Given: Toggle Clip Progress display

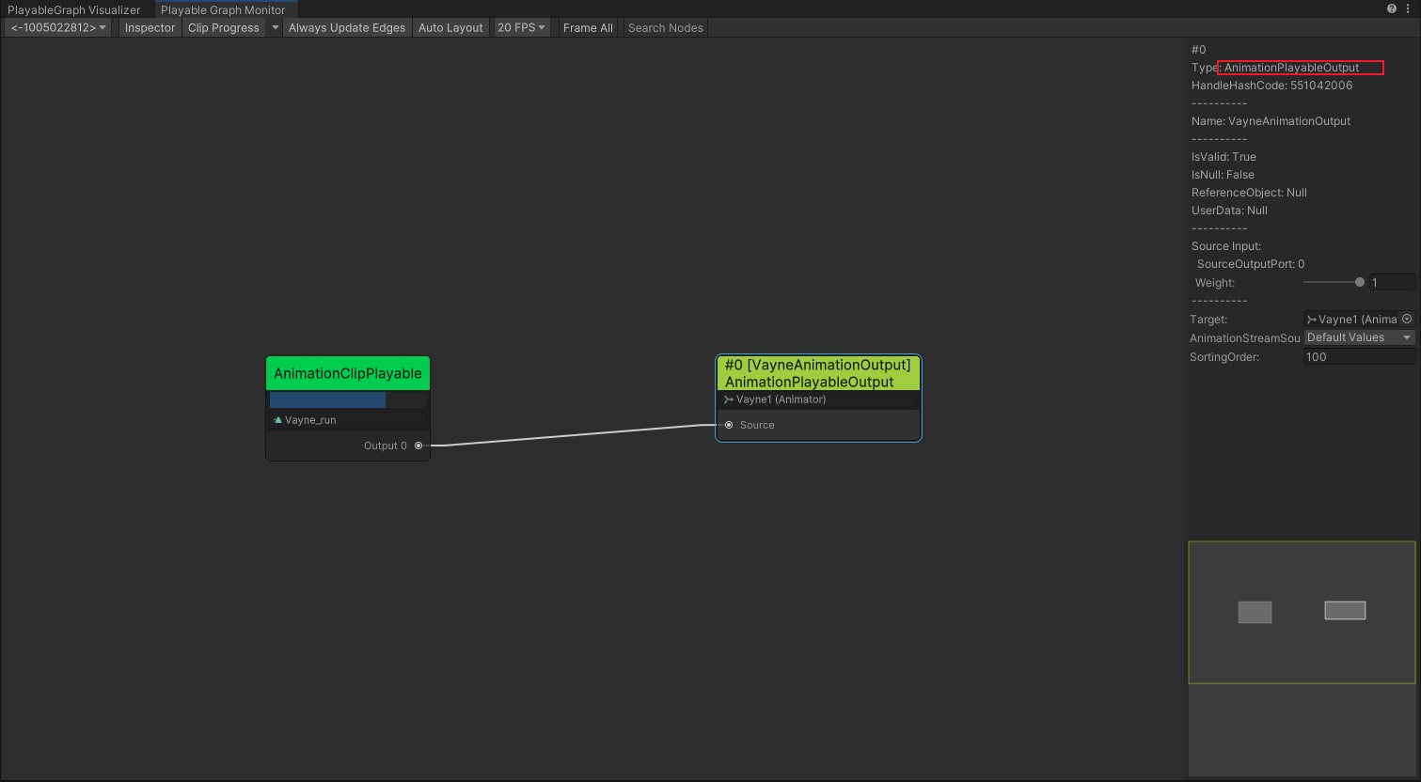Looking at the screenshot, I should pyautogui.click(x=223, y=27).
